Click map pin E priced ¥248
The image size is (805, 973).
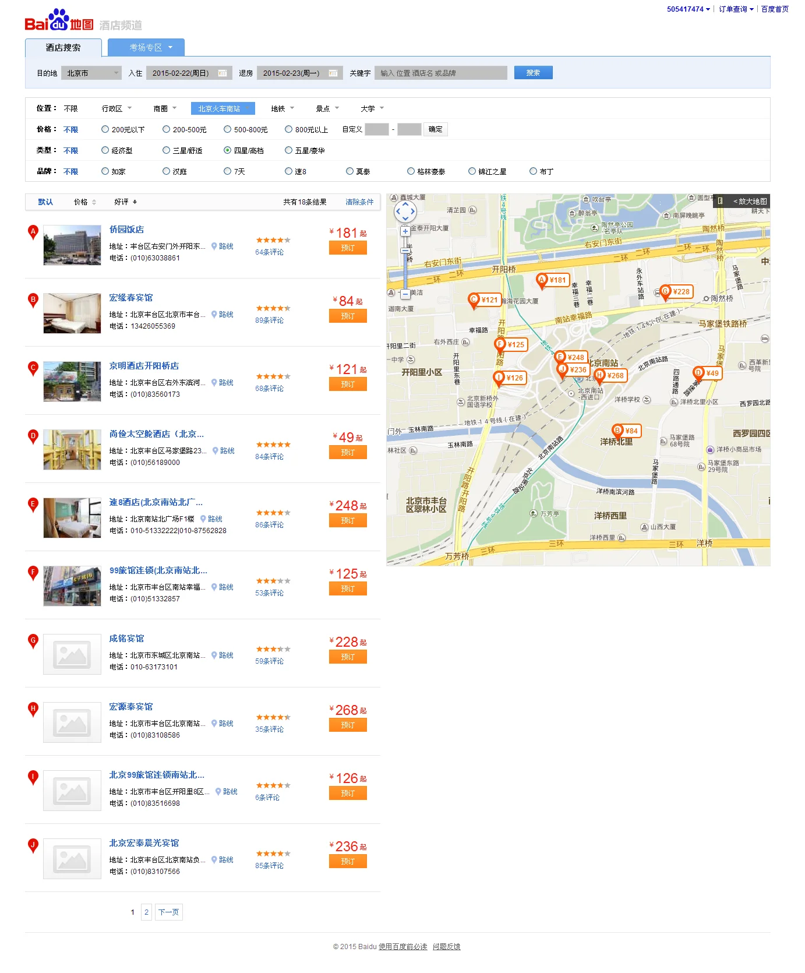[571, 358]
